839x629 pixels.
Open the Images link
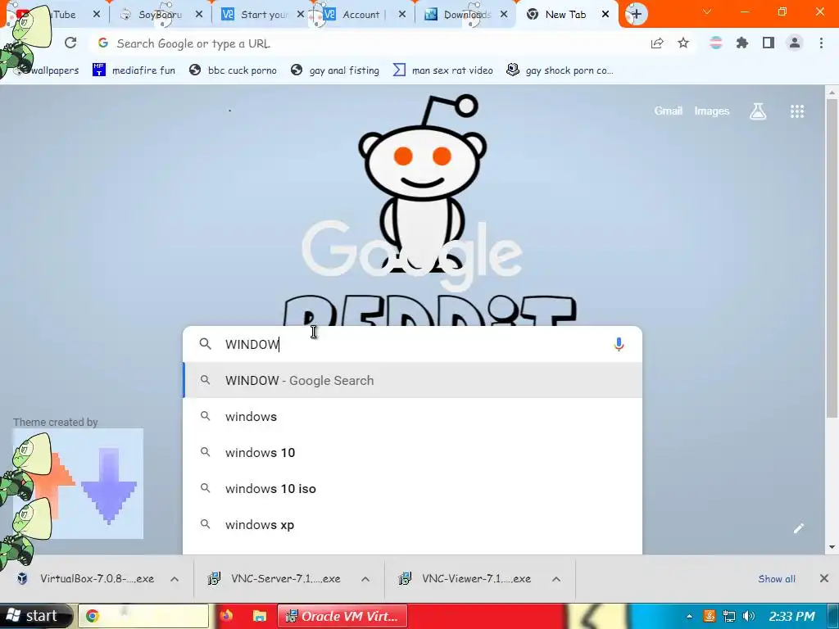pyautogui.click(x=712, y=111)
